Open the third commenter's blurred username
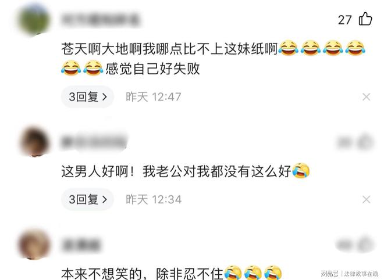This screenshot has width=384, height=280. tap(81, 245)
